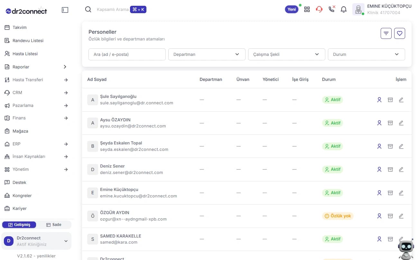
Task: Archive Aysu ÖZAYDIN row
Action: 390,123
